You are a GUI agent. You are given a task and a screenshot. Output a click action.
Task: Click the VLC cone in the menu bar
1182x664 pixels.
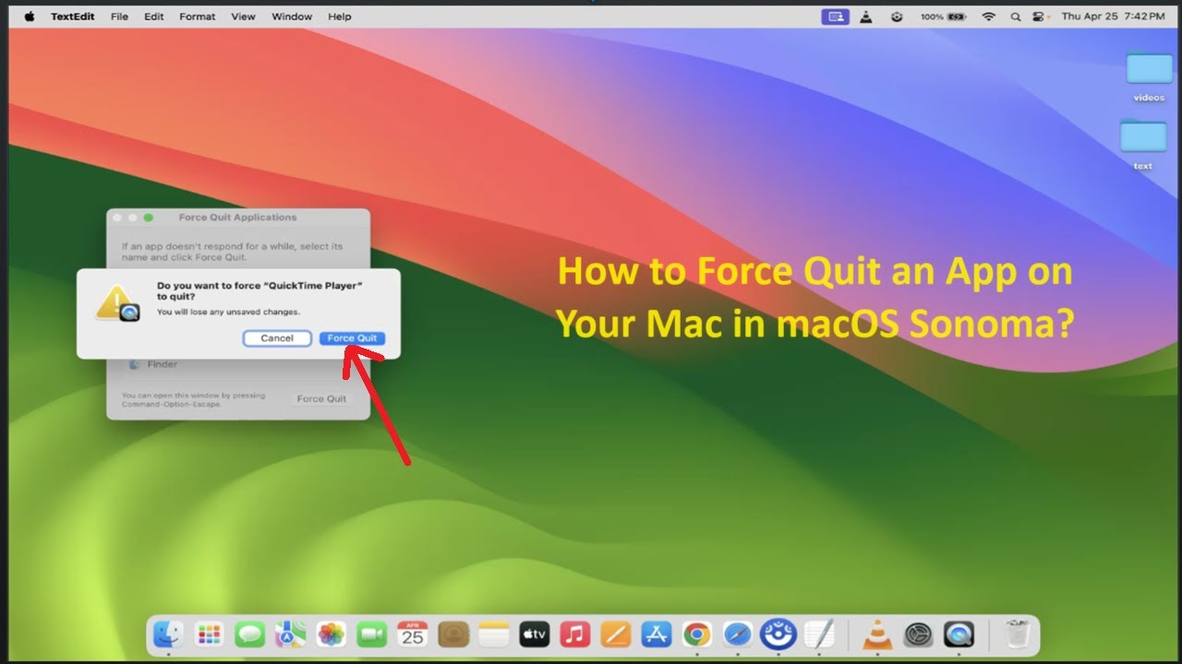(866, 17)
